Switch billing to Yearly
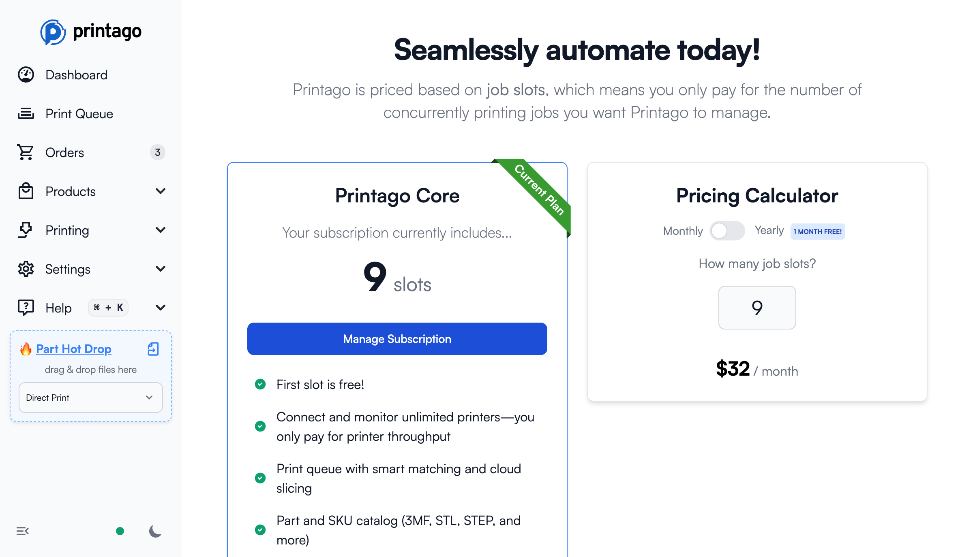 727,230
